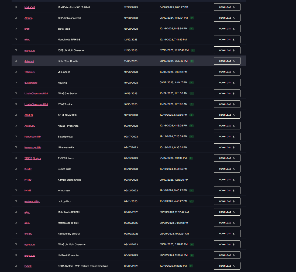The height and width of the screenshot is (272, 296).
Task: Check the box next to yflip-phone
Action: click(16, 72)
